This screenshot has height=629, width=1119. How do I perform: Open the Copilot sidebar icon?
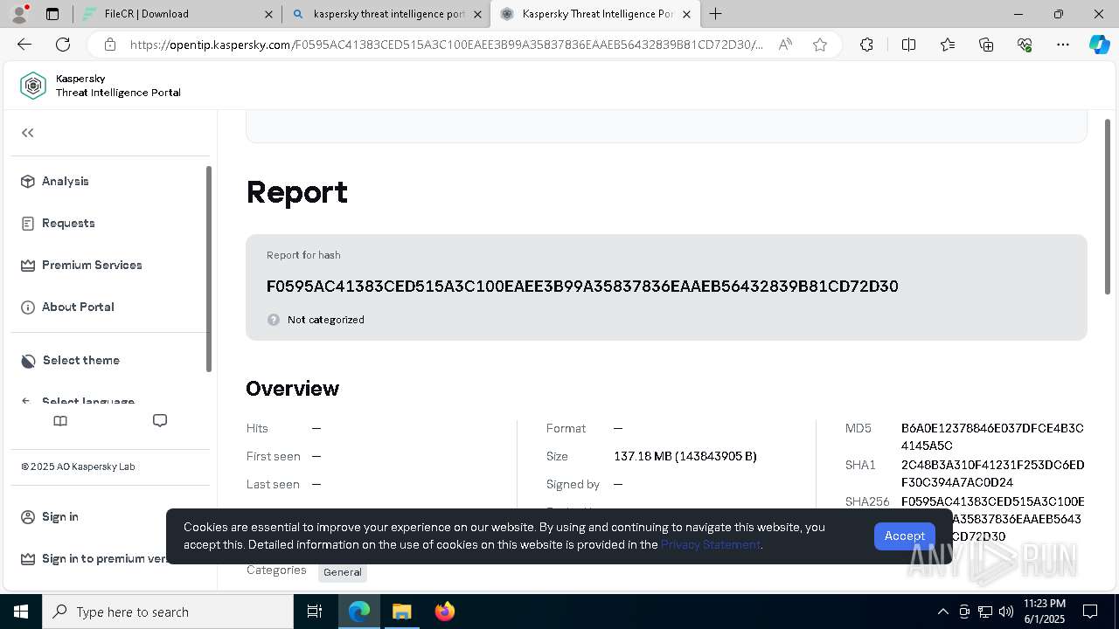1099,45
